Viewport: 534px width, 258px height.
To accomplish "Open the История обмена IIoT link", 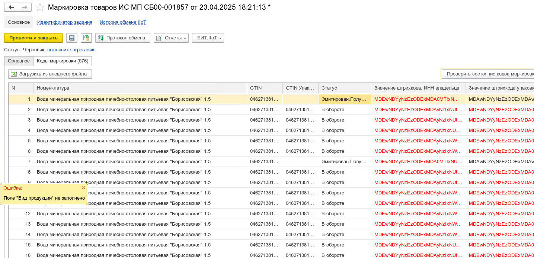I will (123, 22).
